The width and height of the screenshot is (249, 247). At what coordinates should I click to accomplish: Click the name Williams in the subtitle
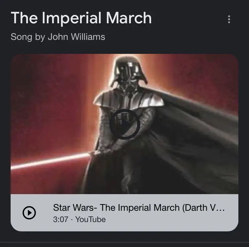pyautogui.click(x=88, y=37)
